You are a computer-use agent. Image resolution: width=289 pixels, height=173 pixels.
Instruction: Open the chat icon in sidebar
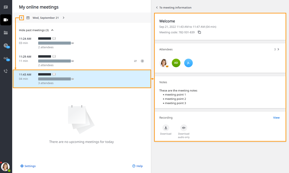[6, 7]
